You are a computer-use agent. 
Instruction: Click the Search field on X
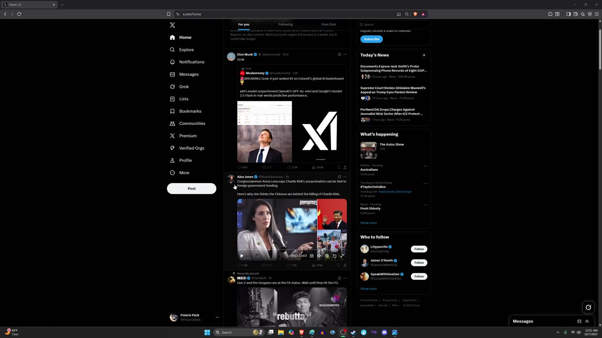[x=394, y=24]
